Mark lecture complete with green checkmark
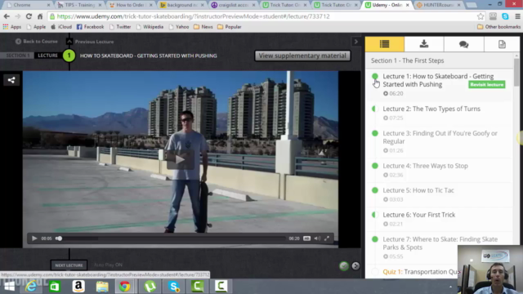This screenshot has height=294, width=523. coord(344,265)
